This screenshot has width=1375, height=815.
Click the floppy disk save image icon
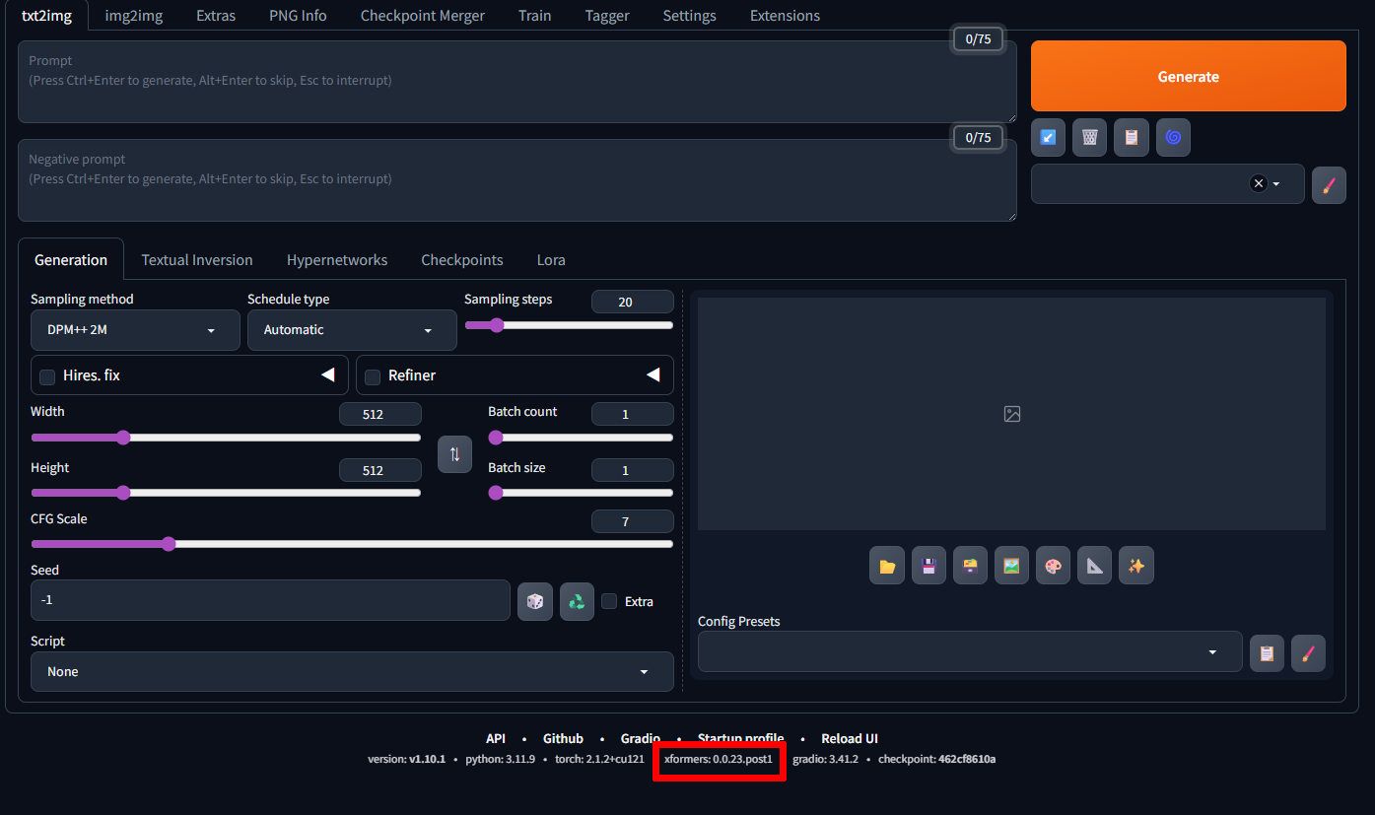pos(928,566)
